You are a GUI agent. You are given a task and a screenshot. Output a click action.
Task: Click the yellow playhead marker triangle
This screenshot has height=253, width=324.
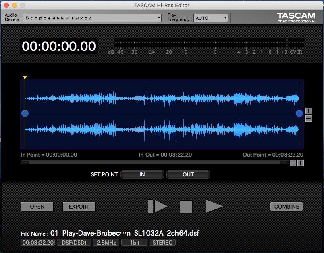[25, 77]
